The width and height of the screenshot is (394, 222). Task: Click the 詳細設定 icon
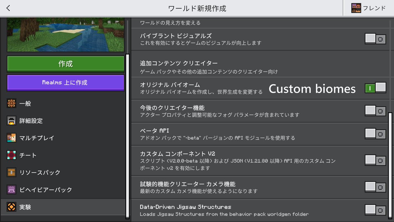click(11, 121)
